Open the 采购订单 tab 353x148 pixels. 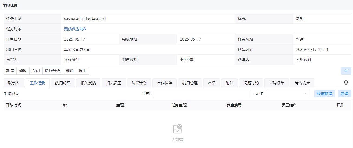[x=277, y=83]
